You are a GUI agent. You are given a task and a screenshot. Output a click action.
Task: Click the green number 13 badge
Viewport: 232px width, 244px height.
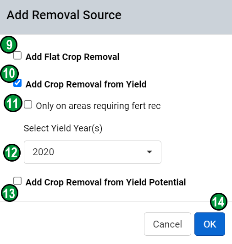click(x=10, y=193)
